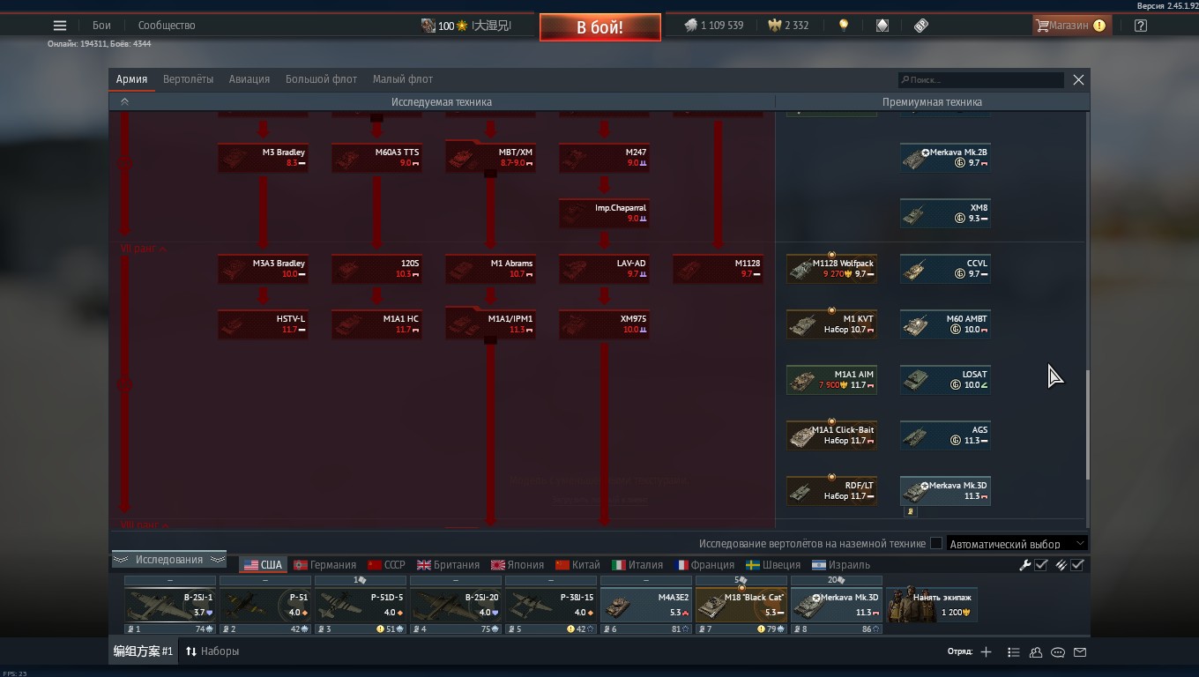The image size is (1199, 677).
Task: Switch to the Большой флот tab
Action: tap(321, 79)
